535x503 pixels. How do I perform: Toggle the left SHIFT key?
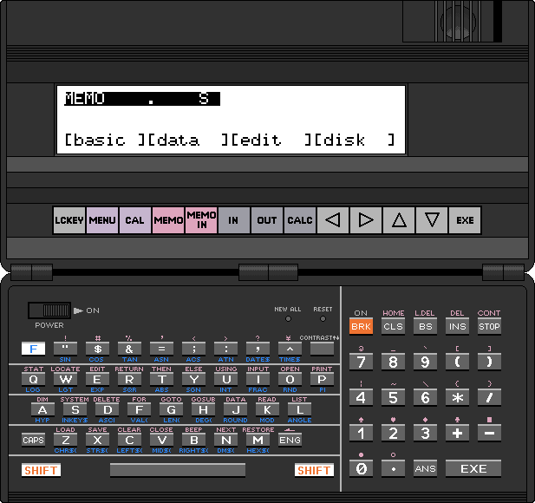click(40, 470)
